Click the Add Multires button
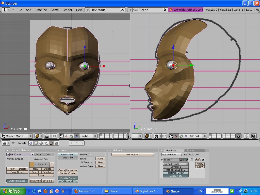 133,155
